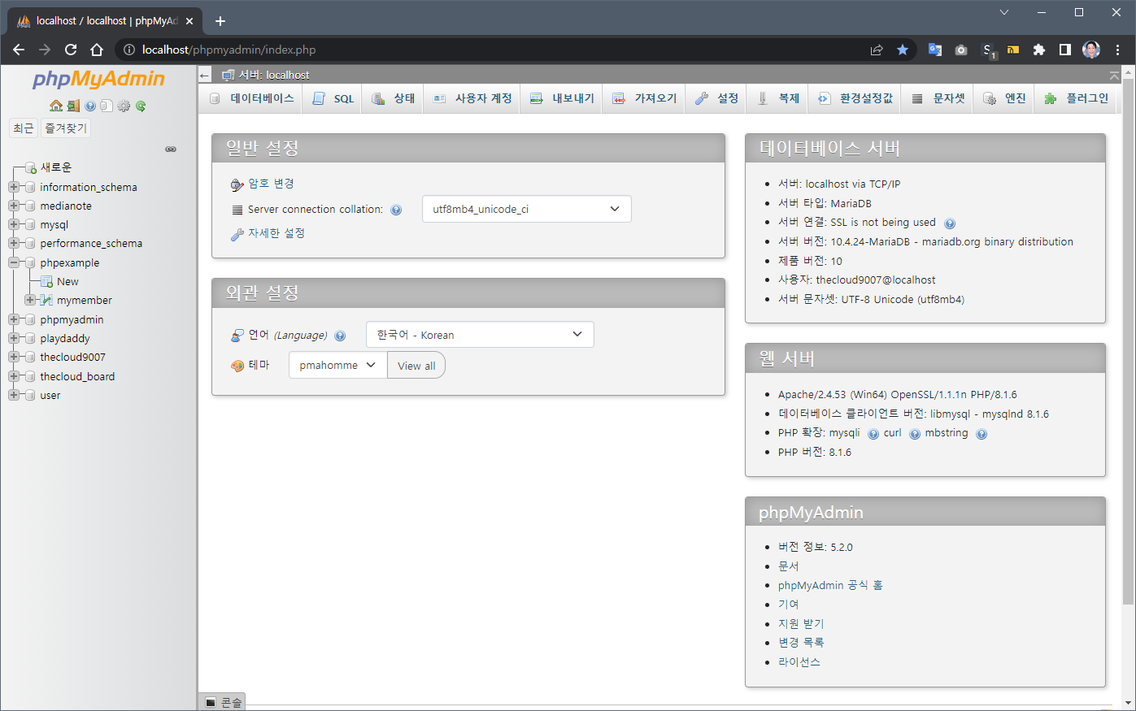Open the pmahomme theme dropdown
The image size is (1136, 711).
[x=337, y=365]
